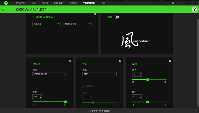Switch to the 系統 tab
199x113 pixels.
(x=33, y=3)
